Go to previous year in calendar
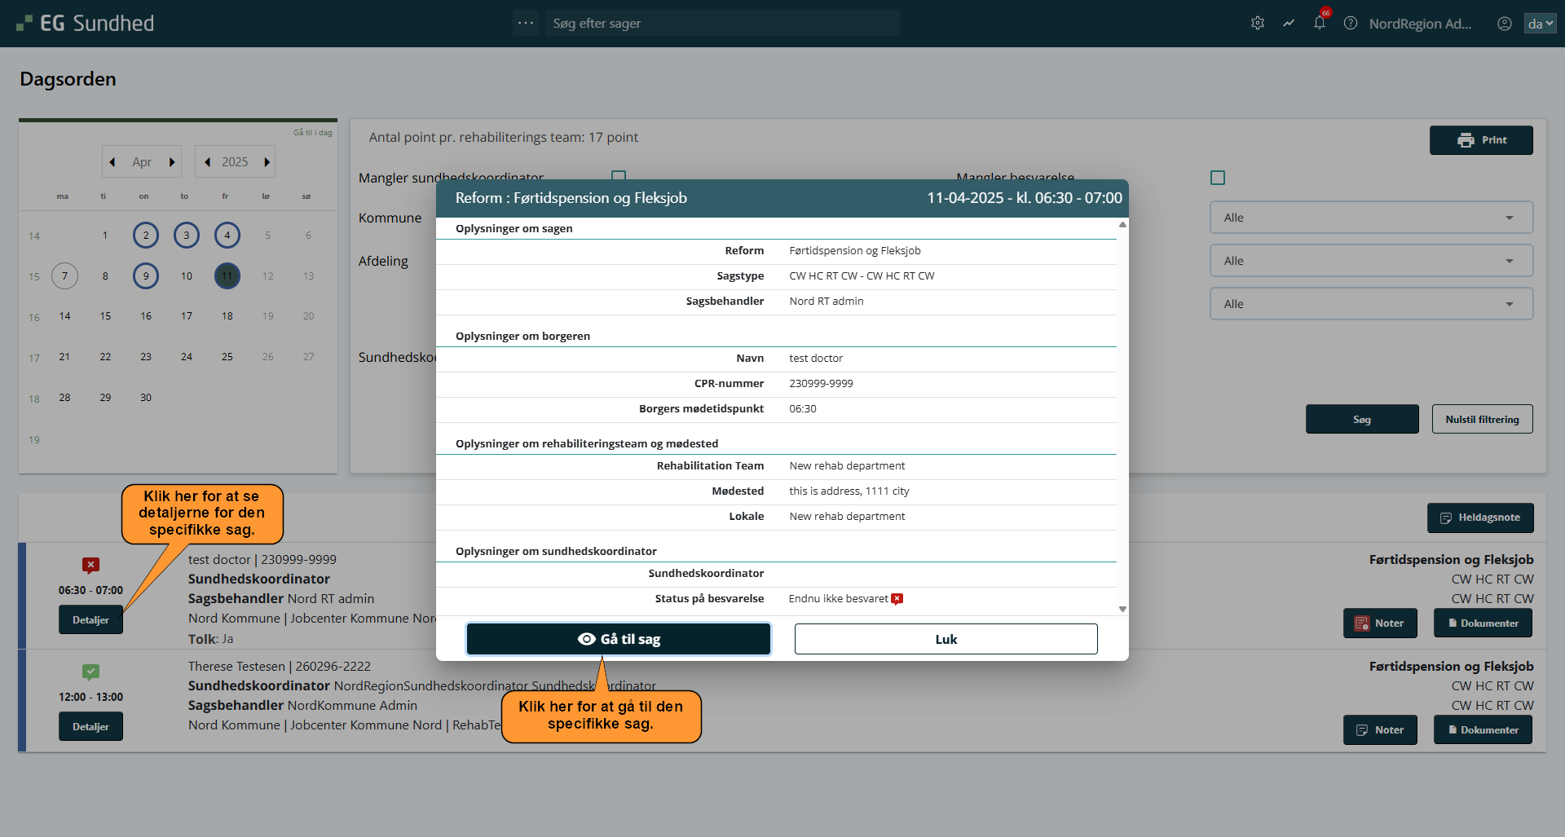The height and width of the screenshot is (837, 1565). coord(208,162)
